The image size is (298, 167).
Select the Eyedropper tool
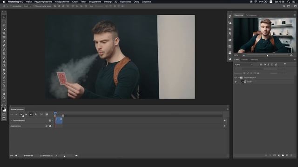point(4,41)
